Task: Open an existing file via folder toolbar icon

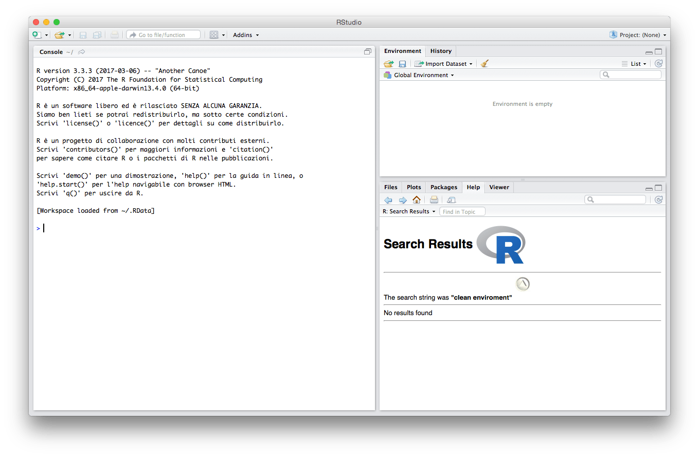Action: [x=60, y=34]
